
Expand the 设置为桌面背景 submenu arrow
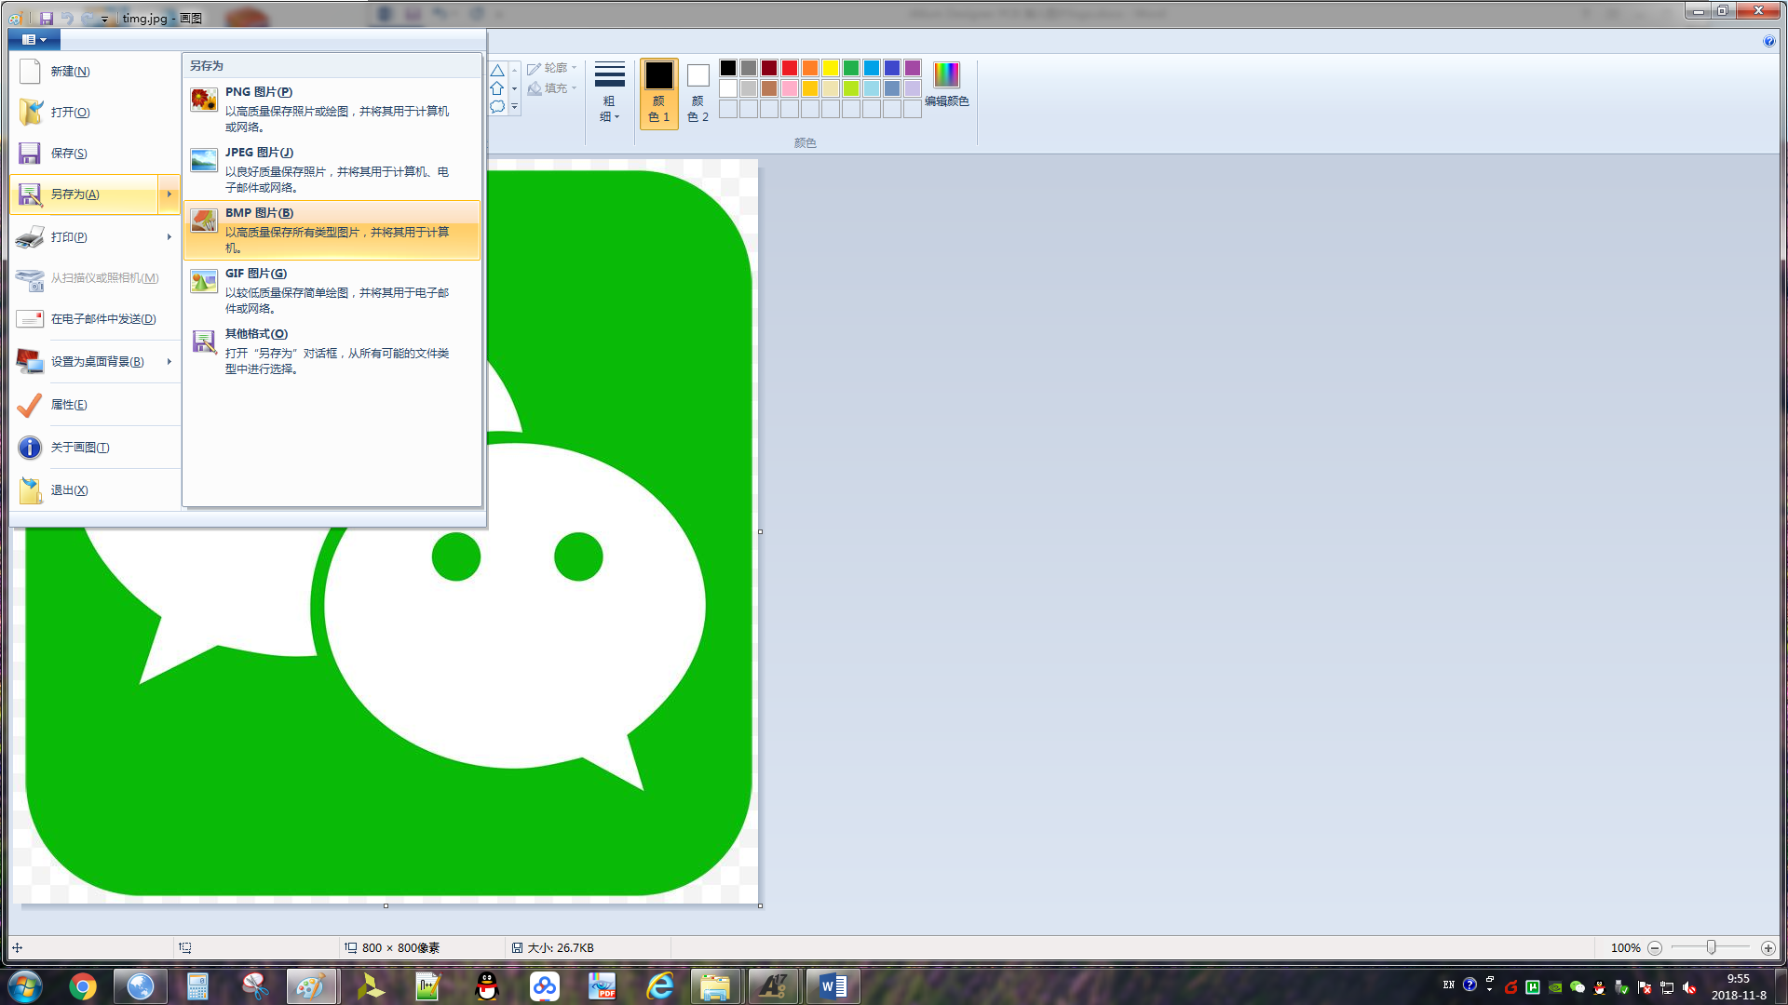pos(169,362)
